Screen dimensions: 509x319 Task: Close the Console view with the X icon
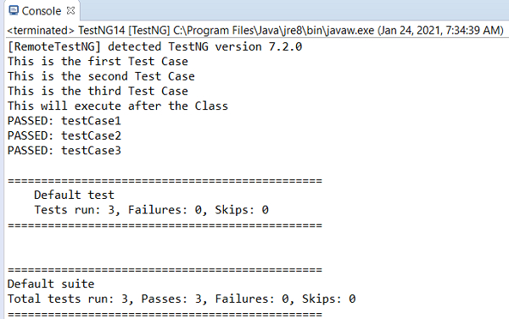[70, 11]
